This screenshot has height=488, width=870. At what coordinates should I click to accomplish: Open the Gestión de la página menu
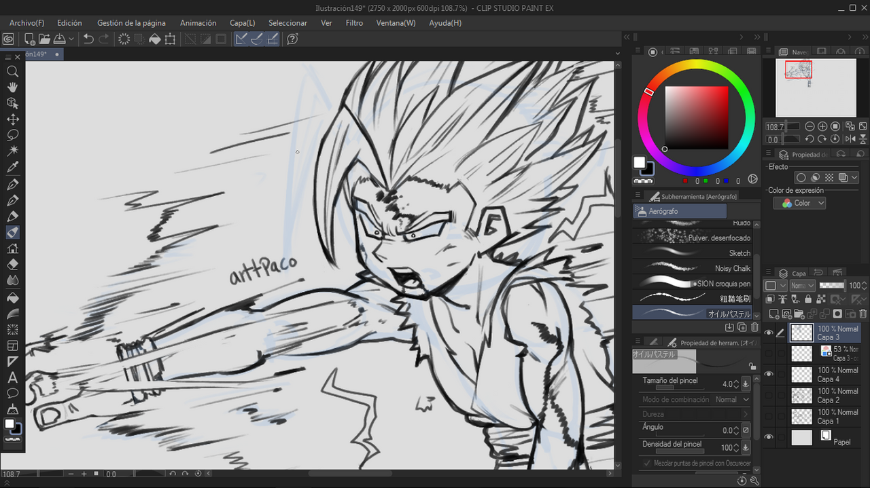[x=131, y=23]
